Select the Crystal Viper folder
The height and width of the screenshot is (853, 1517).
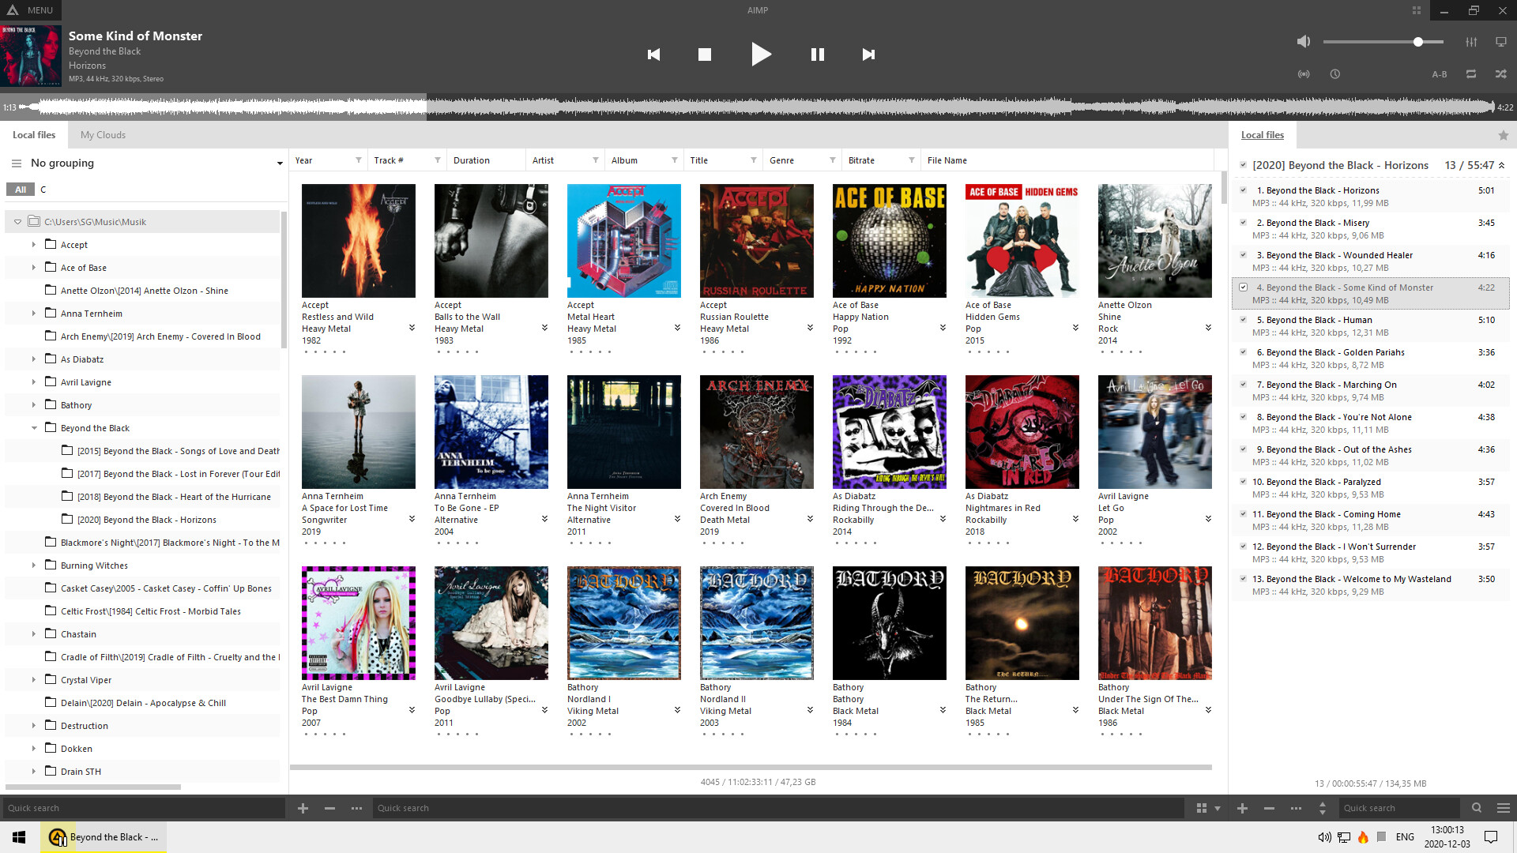86,680
